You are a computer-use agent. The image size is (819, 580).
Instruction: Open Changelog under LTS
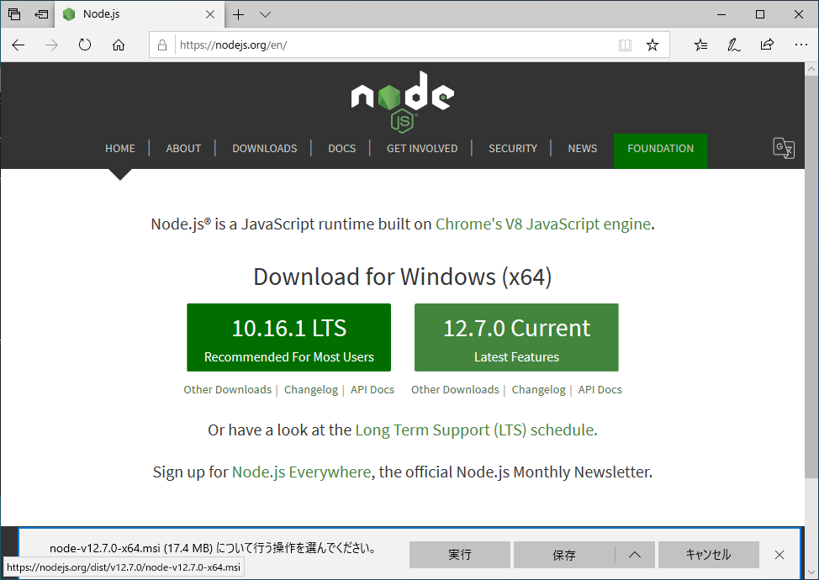[311, 389]
